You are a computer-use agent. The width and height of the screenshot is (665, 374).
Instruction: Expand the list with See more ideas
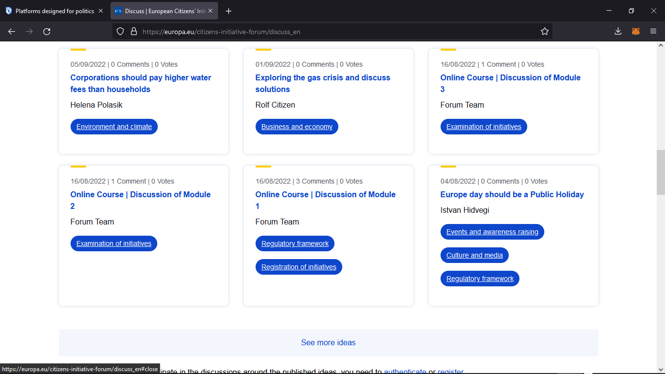tap(328, 343)
